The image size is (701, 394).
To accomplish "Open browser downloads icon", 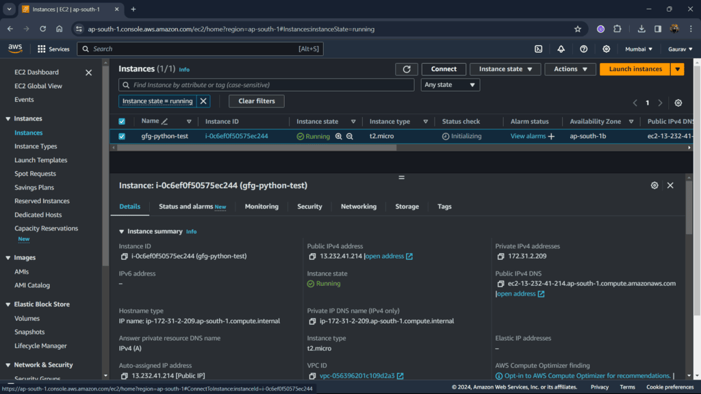I will 641,29.
